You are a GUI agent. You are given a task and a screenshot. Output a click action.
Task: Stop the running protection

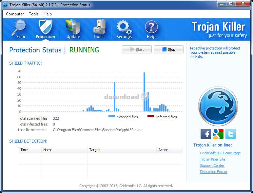[x=169, y=49]
